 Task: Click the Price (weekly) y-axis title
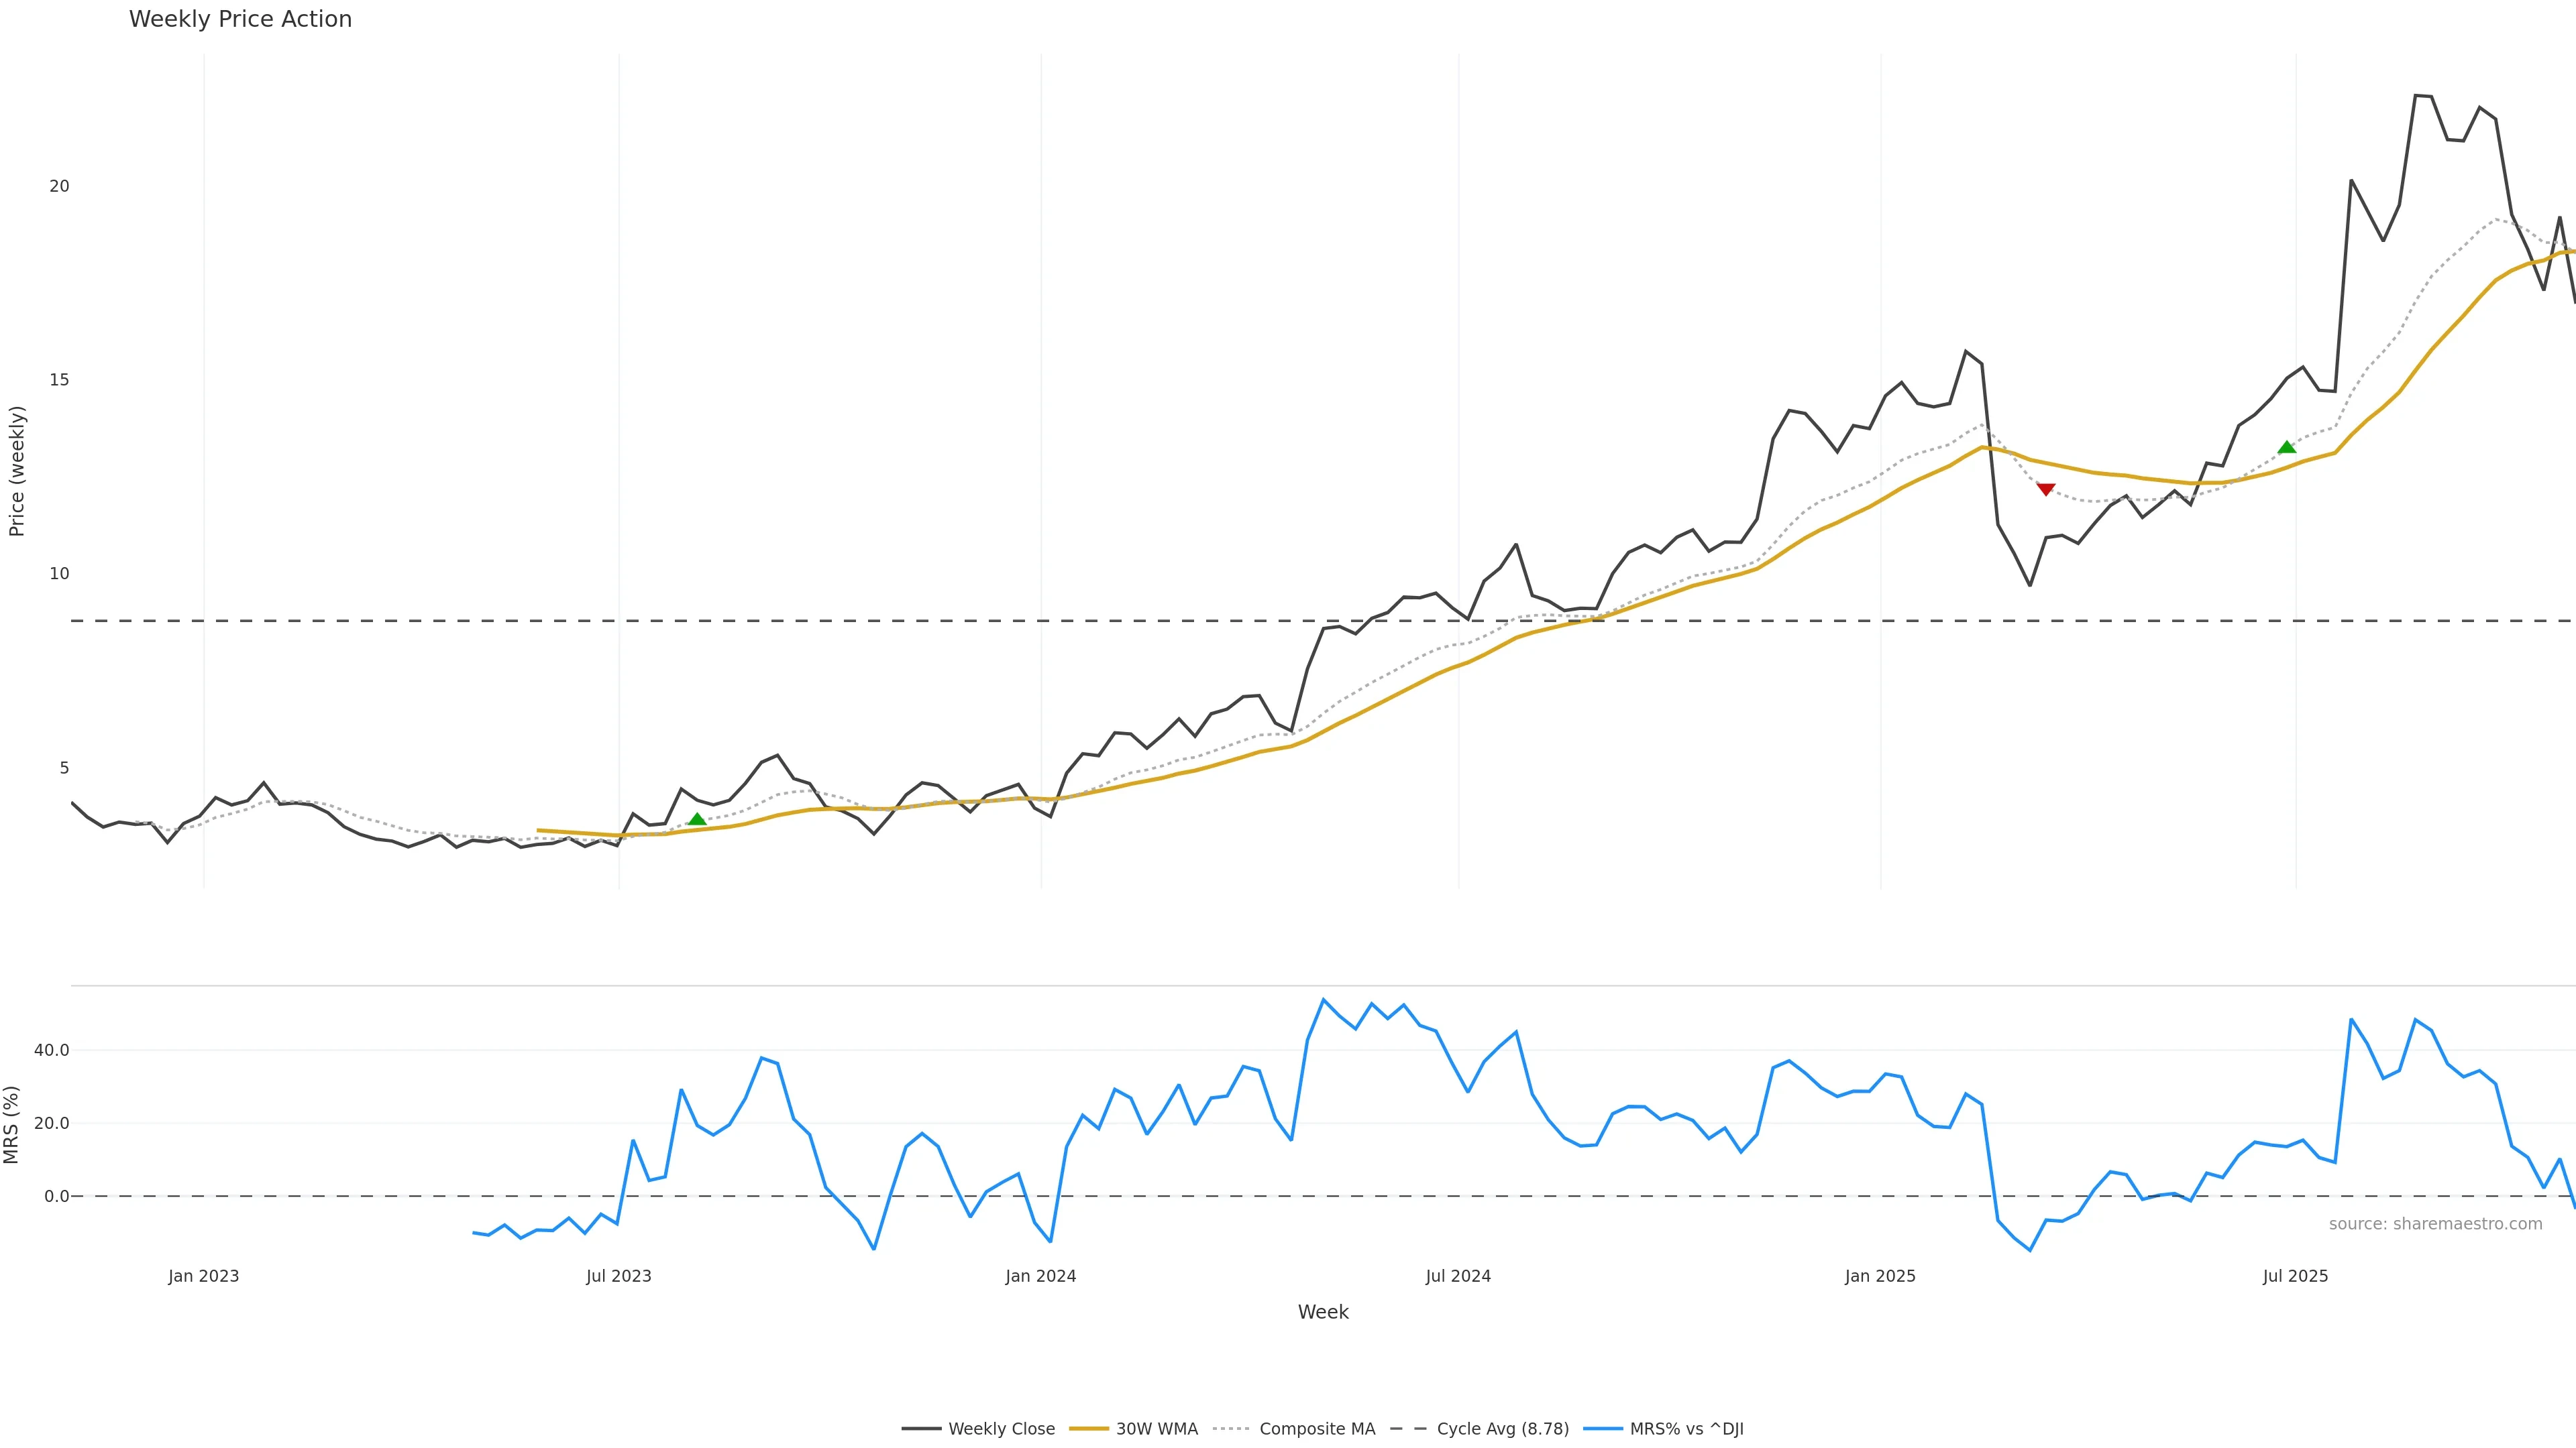(17, 471)
